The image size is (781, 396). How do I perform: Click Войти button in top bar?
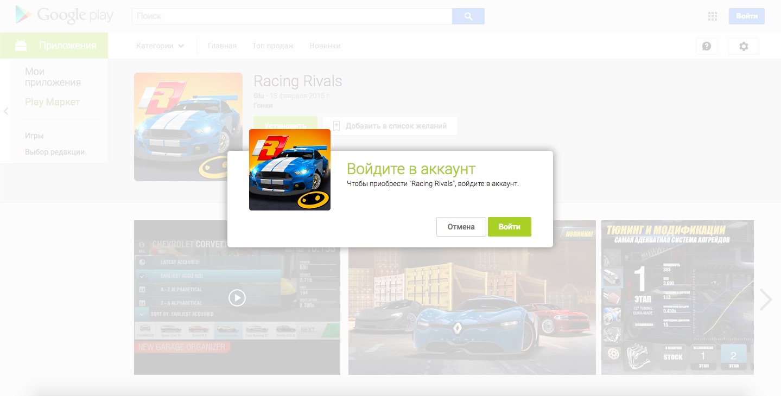747,16
